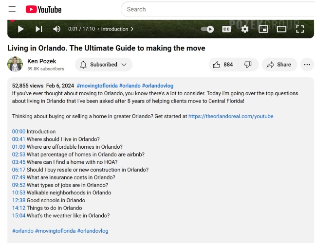Open the YouTube hamburger guide menu
The width and height of the screenshot is (315, 243).
tap(12, 9)
